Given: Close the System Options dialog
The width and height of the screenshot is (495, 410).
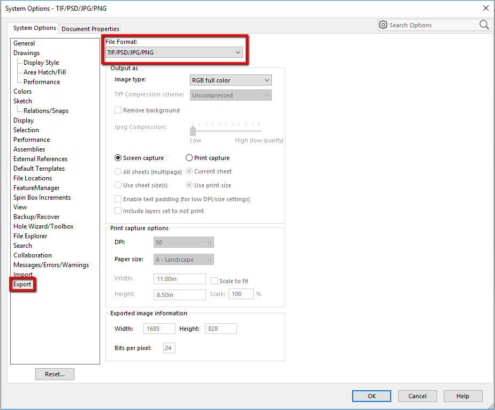Looking at the screenshot, I should tap(486, 8).
